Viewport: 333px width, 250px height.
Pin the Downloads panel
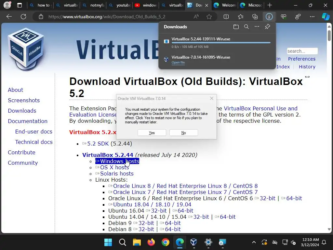[x=267, y=27]
